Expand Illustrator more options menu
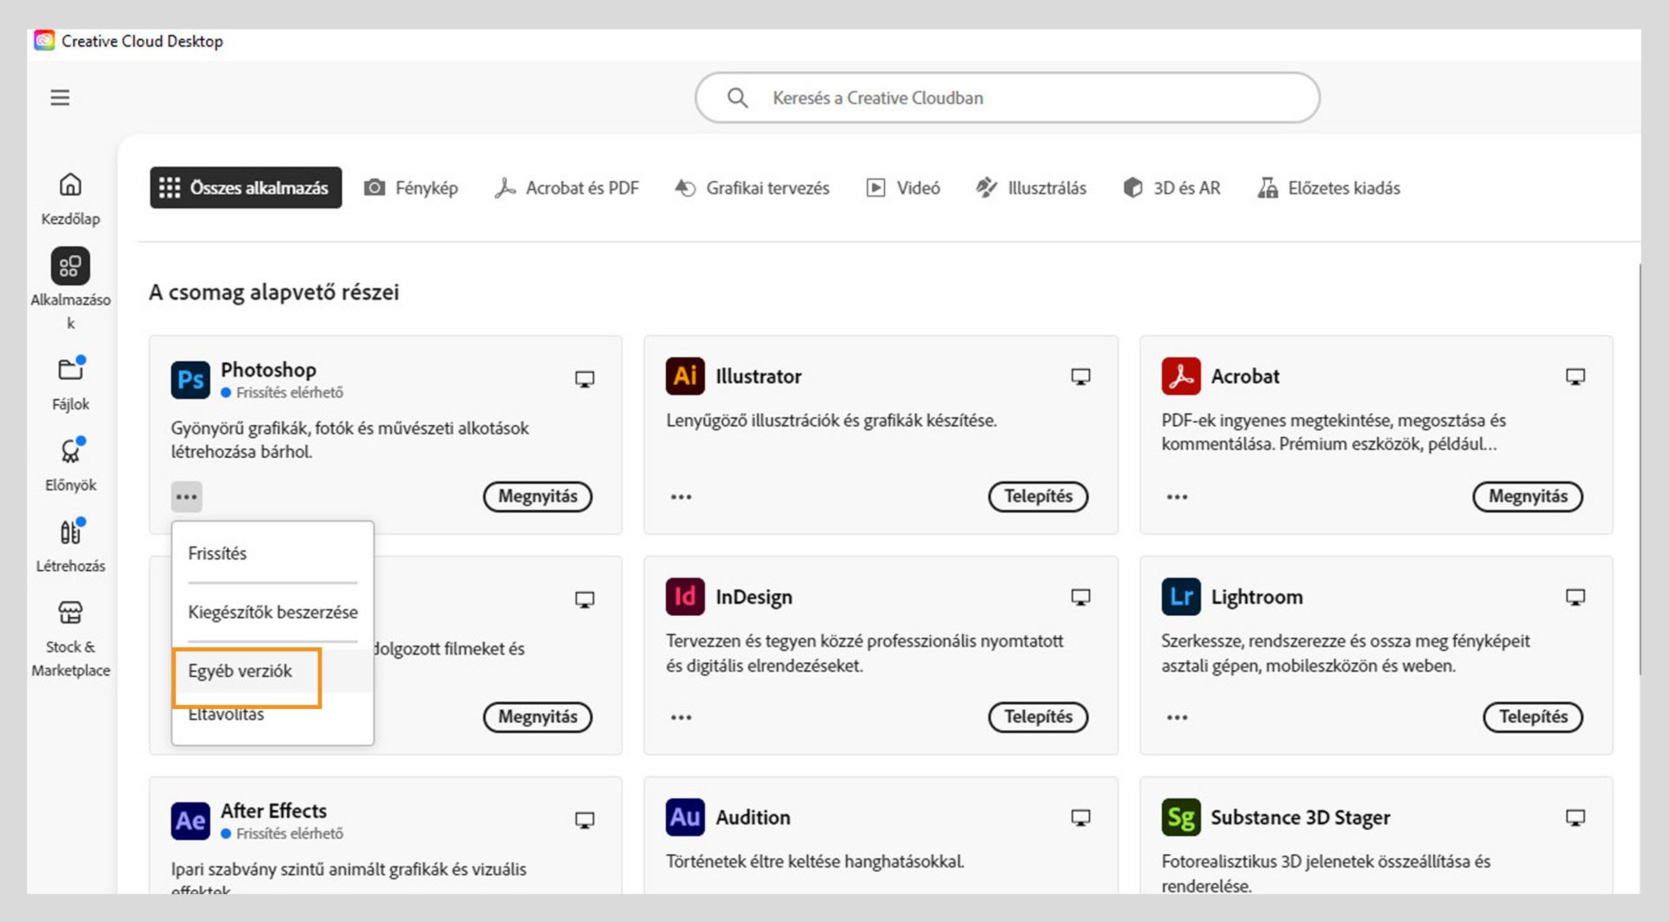Viewport: 1669px width, 922px height. tap(682, 497)
